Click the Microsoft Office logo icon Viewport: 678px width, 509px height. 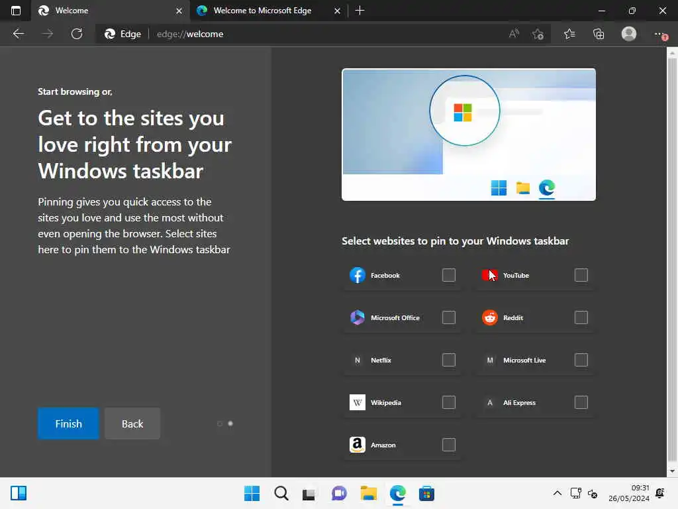(357, 317)
